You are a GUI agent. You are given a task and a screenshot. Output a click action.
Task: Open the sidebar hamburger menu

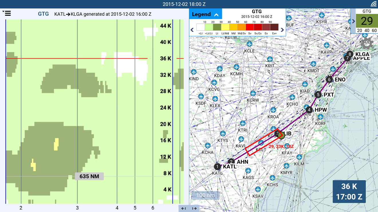coord(8,13)
